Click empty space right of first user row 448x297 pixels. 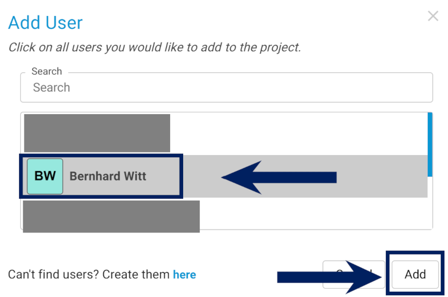[296, 133]
